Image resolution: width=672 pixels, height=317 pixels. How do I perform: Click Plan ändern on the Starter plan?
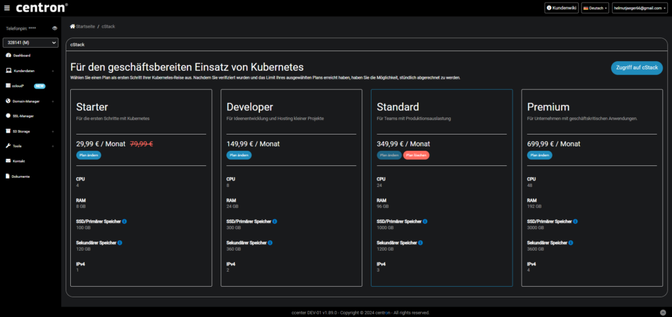(x=89, y=155)
